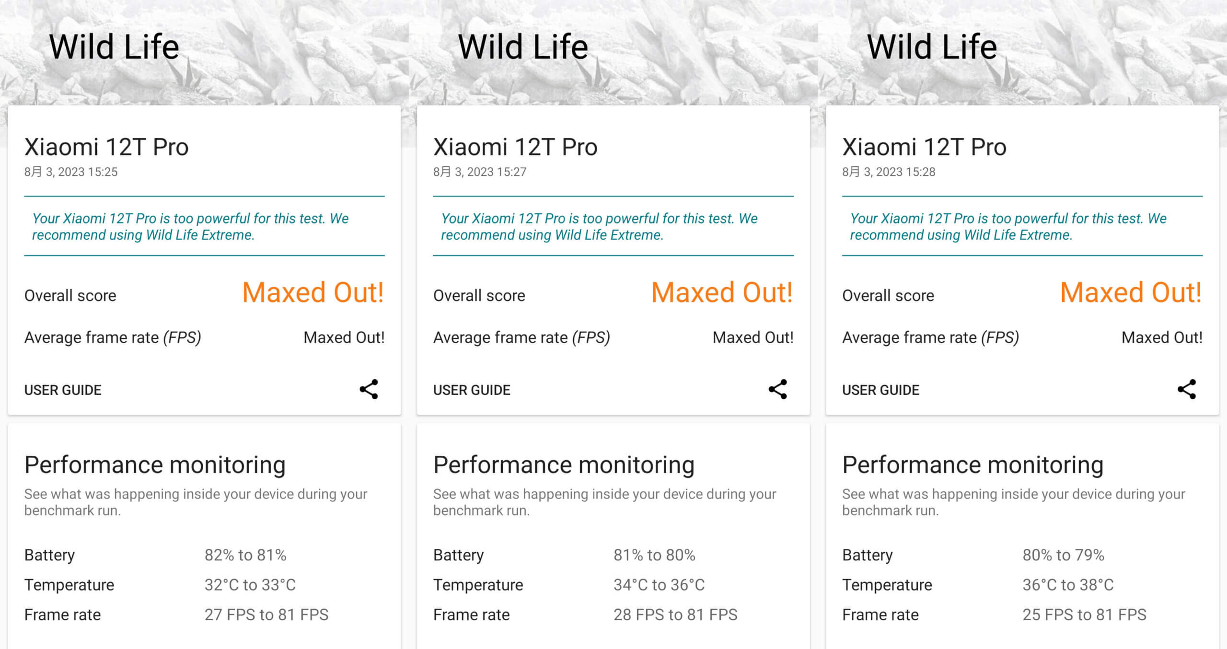The width and height of the screenshot is (1227, 649).
Task: Tap the share icon in the 15:28 result card
Action: 1187,389
